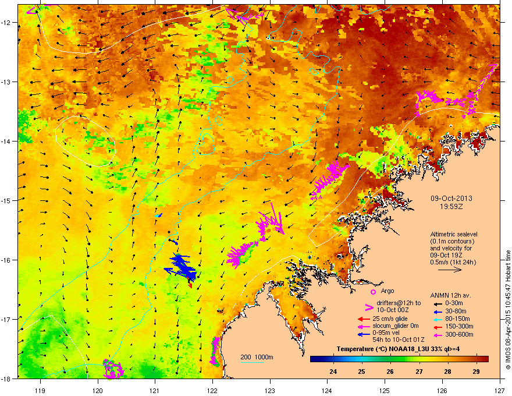Click the blue glider velocity vector cluster
The width and height of the screenshot is (512, 396).
[x=182, y=267]
